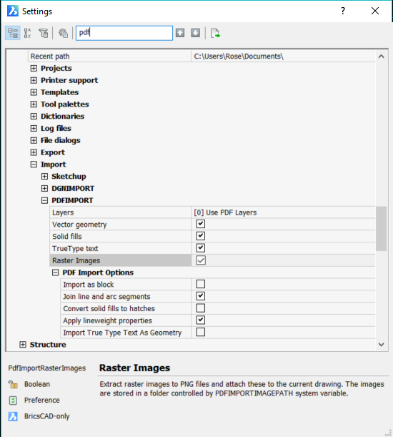The width and height of the screenshot is (393, 437).
Task: Switch to categorized settings view icon
Action: point(13,33)
